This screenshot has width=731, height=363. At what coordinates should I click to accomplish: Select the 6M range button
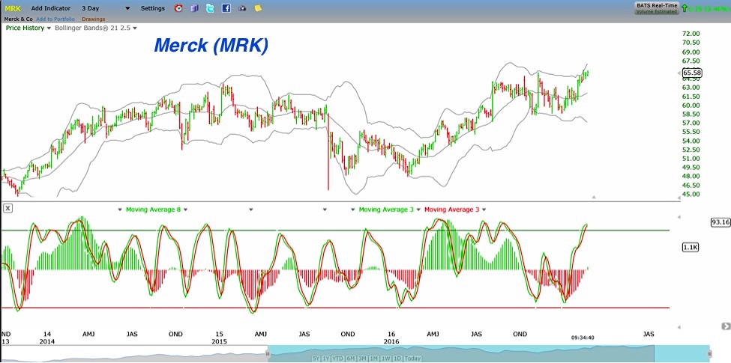(351, 359)
